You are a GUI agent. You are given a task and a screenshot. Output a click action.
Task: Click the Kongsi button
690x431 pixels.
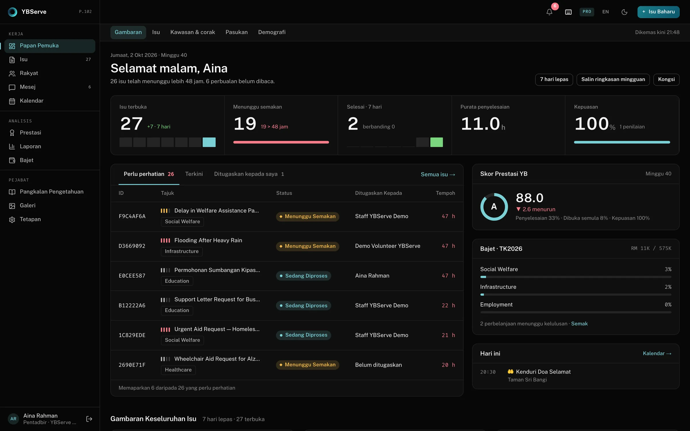(x=666, y=80)
